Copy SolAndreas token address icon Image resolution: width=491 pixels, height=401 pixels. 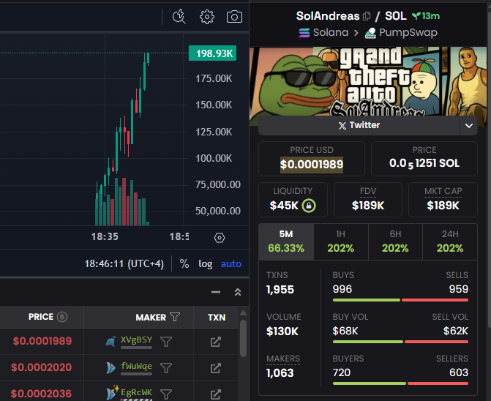[367, 16]
